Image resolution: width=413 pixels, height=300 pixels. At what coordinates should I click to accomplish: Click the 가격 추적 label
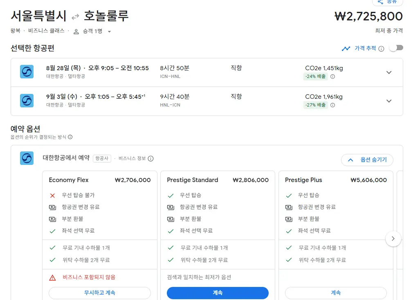click(365, 49)
